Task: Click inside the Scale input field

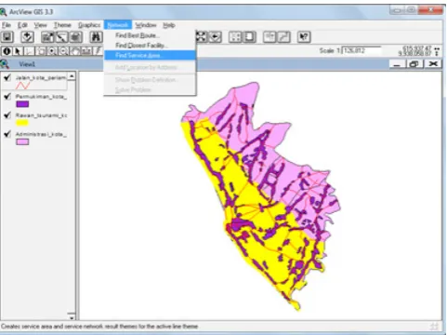Action: click(x=362, y=51)
